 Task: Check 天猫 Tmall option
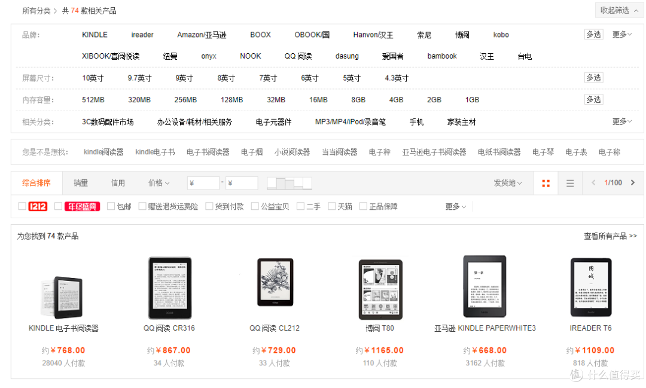[x=331, y=206]
